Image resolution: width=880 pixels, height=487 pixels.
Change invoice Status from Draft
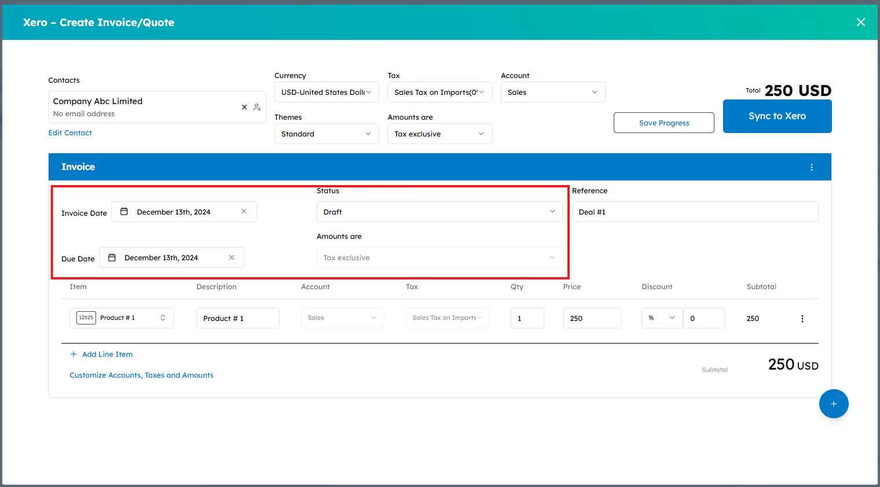tap(439, 211)
